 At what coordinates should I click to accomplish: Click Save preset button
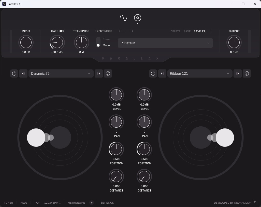(187, 31)
